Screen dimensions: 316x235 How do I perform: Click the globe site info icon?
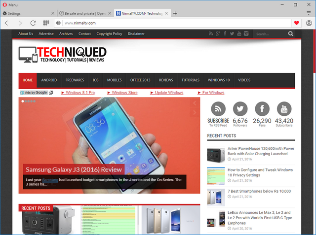(x=58, y=23)
